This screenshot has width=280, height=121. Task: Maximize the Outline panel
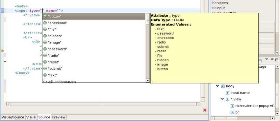point(277,60)
